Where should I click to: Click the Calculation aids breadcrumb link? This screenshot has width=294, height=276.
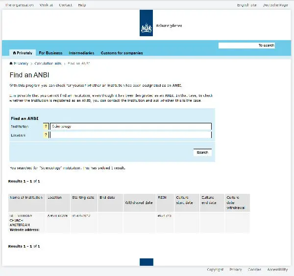[x=48, y=64]
